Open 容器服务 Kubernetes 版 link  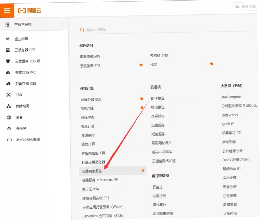click(x=100, y=180)
